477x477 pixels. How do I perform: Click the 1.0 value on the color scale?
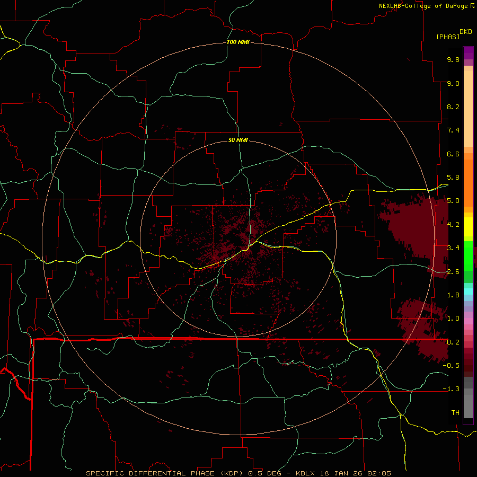click(x=453, y=319)
